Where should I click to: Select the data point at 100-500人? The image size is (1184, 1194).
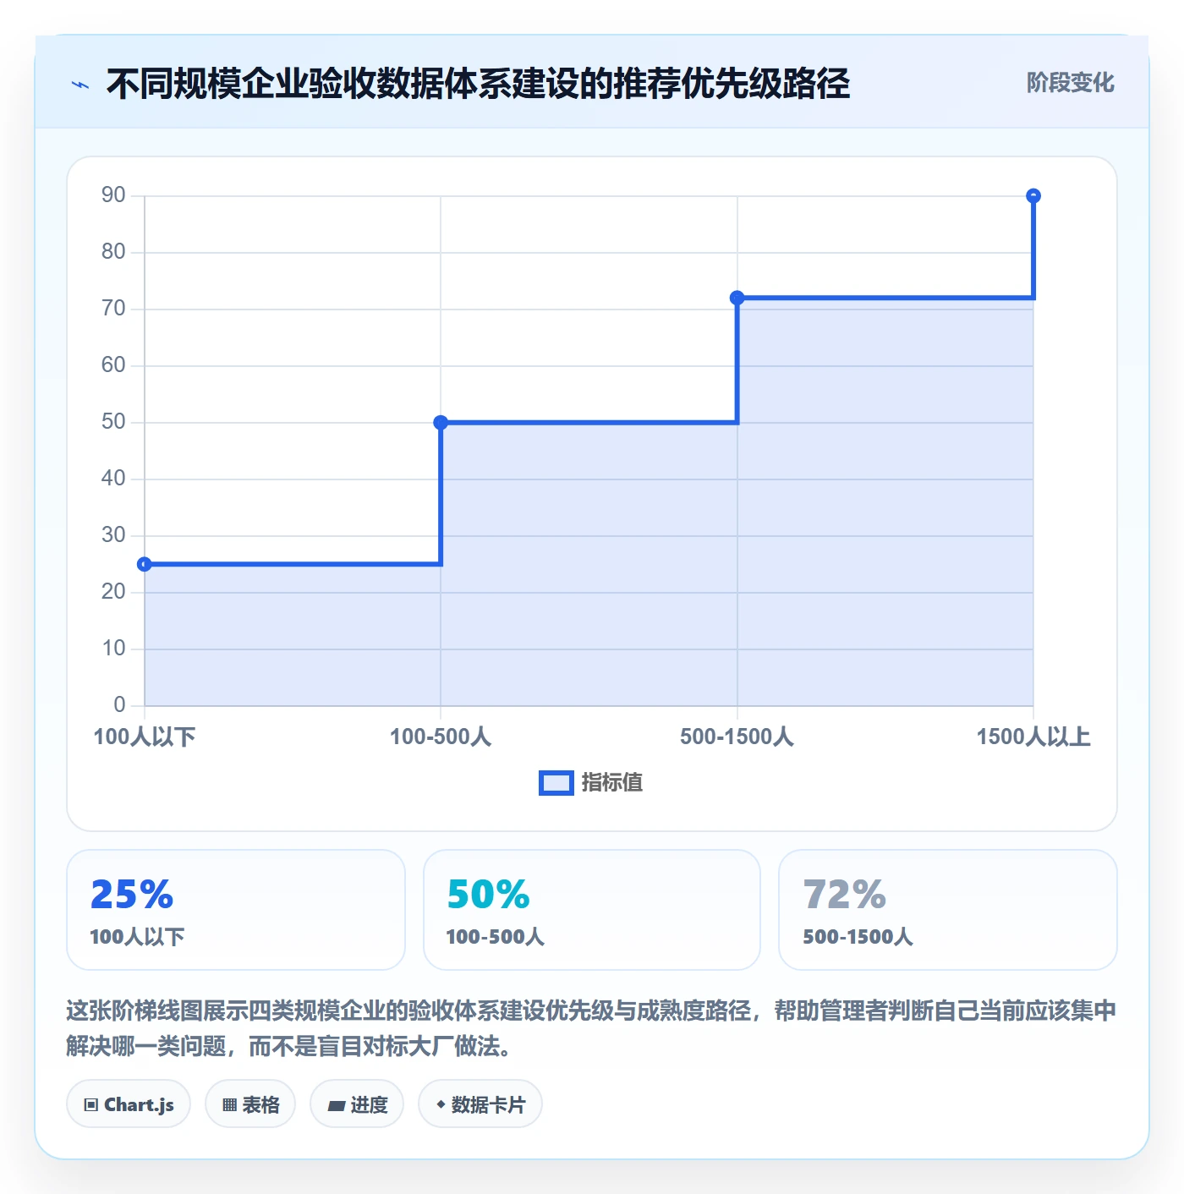[441, 423]
